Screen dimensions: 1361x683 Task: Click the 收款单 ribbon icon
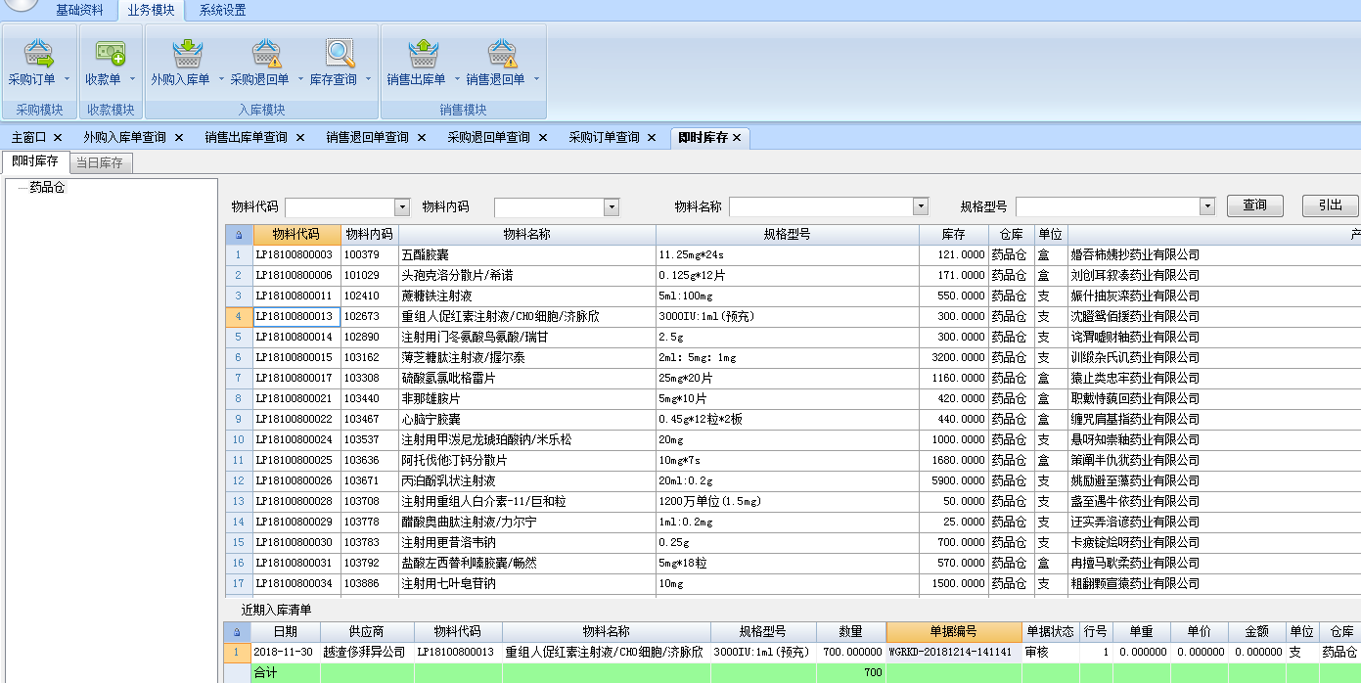[x=110, y=54]
